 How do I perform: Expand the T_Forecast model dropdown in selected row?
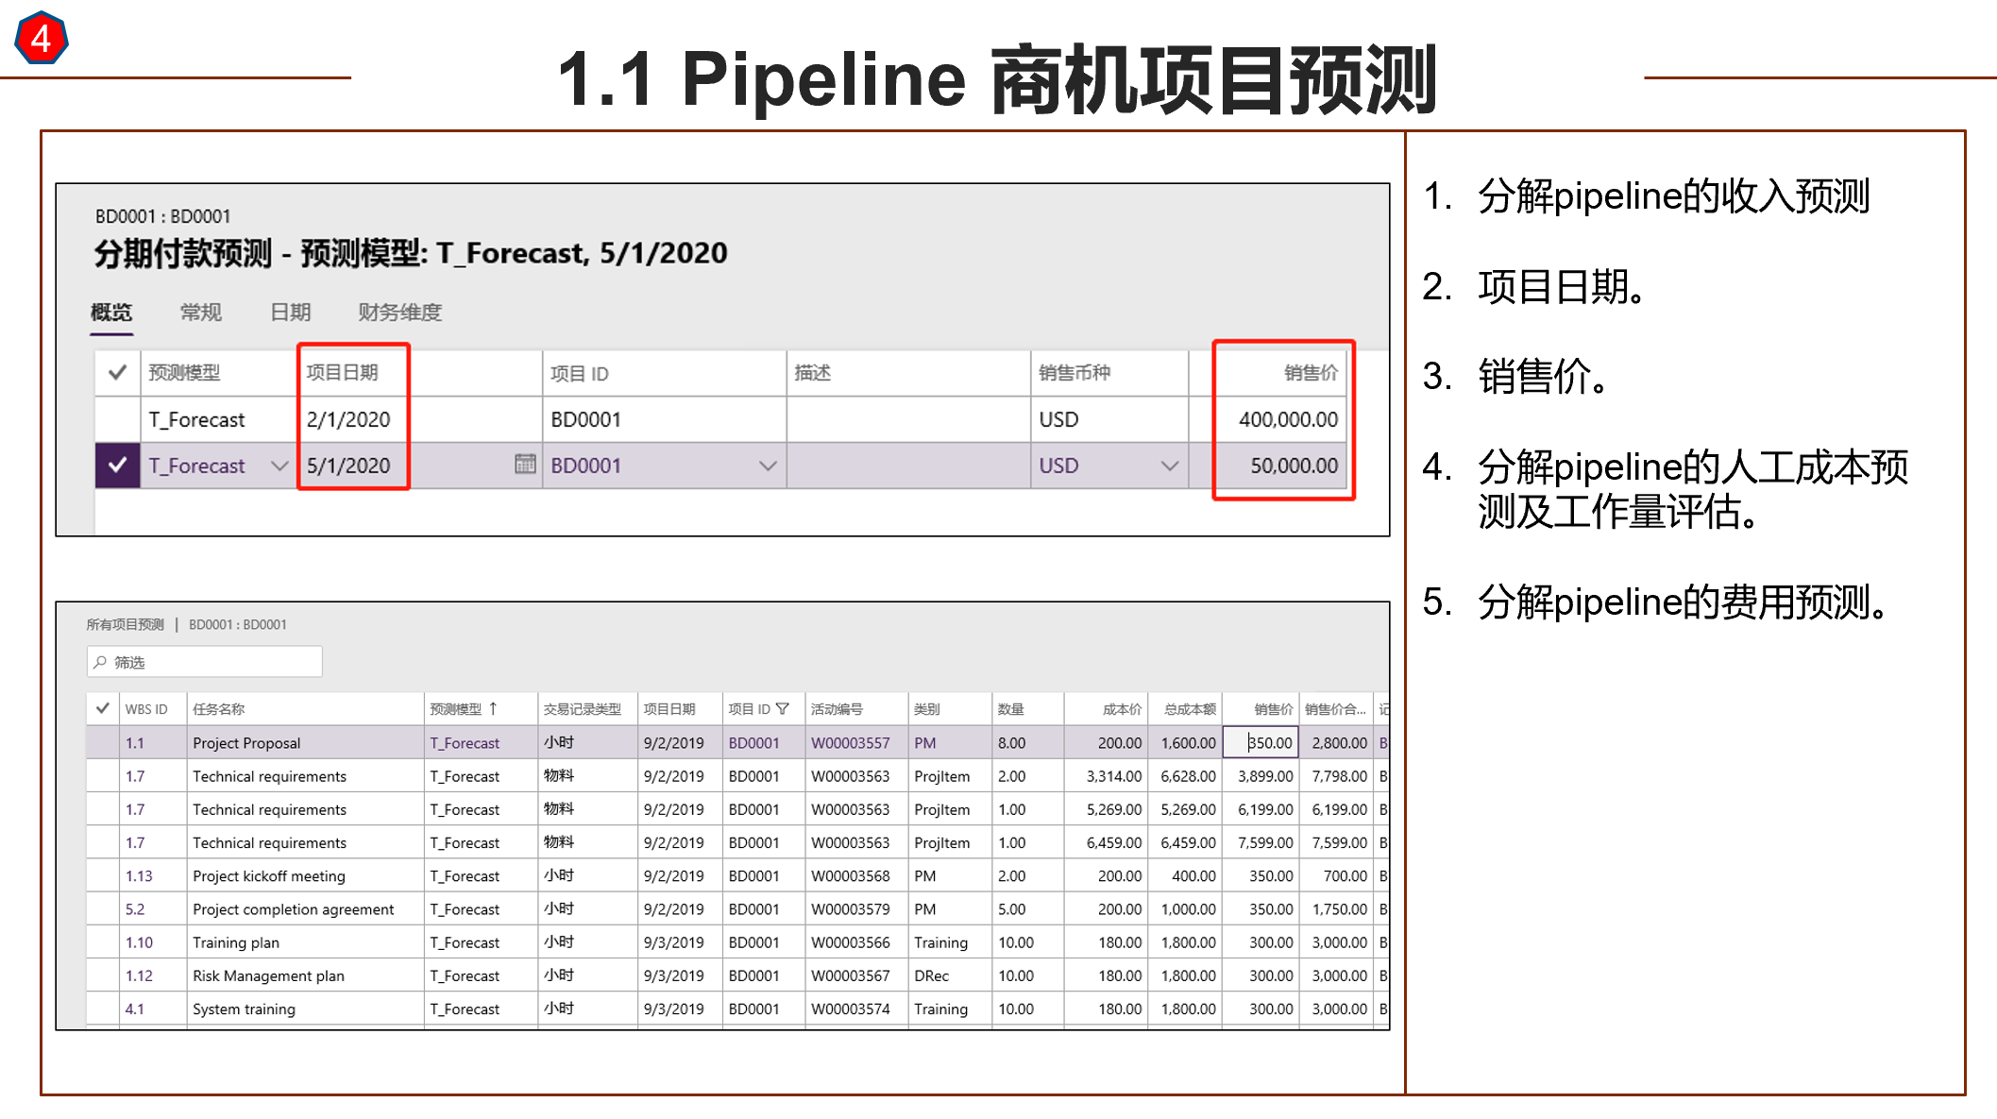[279, 466]
